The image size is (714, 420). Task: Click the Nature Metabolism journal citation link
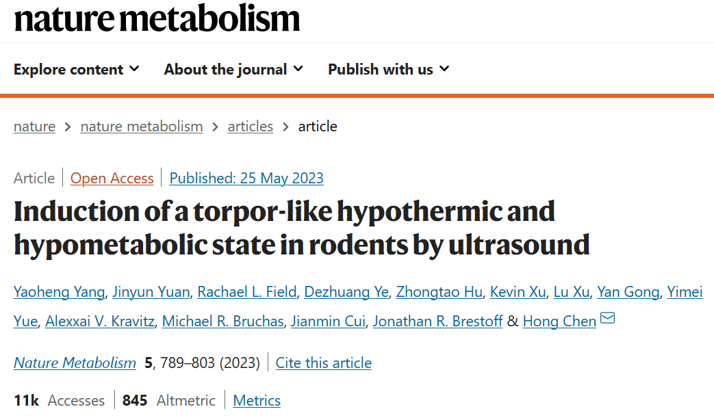coord(75,363)
